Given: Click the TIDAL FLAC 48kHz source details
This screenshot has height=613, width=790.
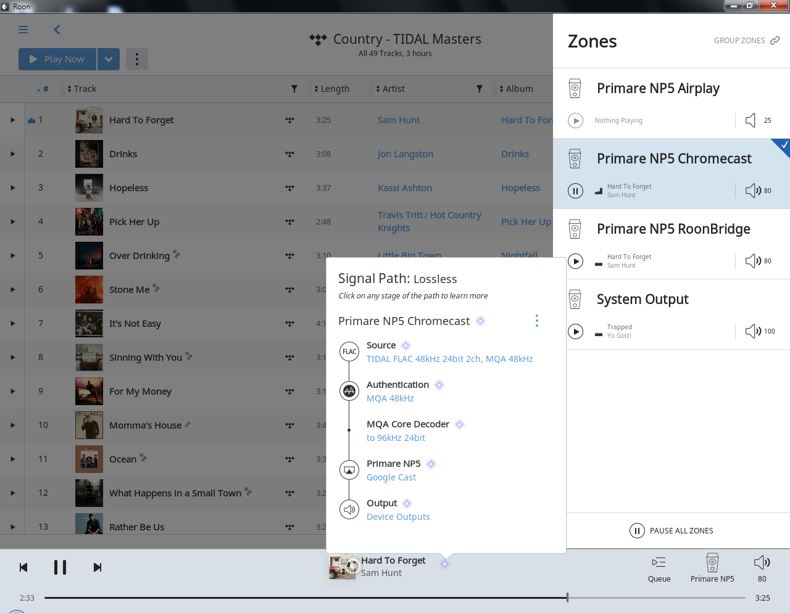Looking at the screenshot, I should (450, 359).
